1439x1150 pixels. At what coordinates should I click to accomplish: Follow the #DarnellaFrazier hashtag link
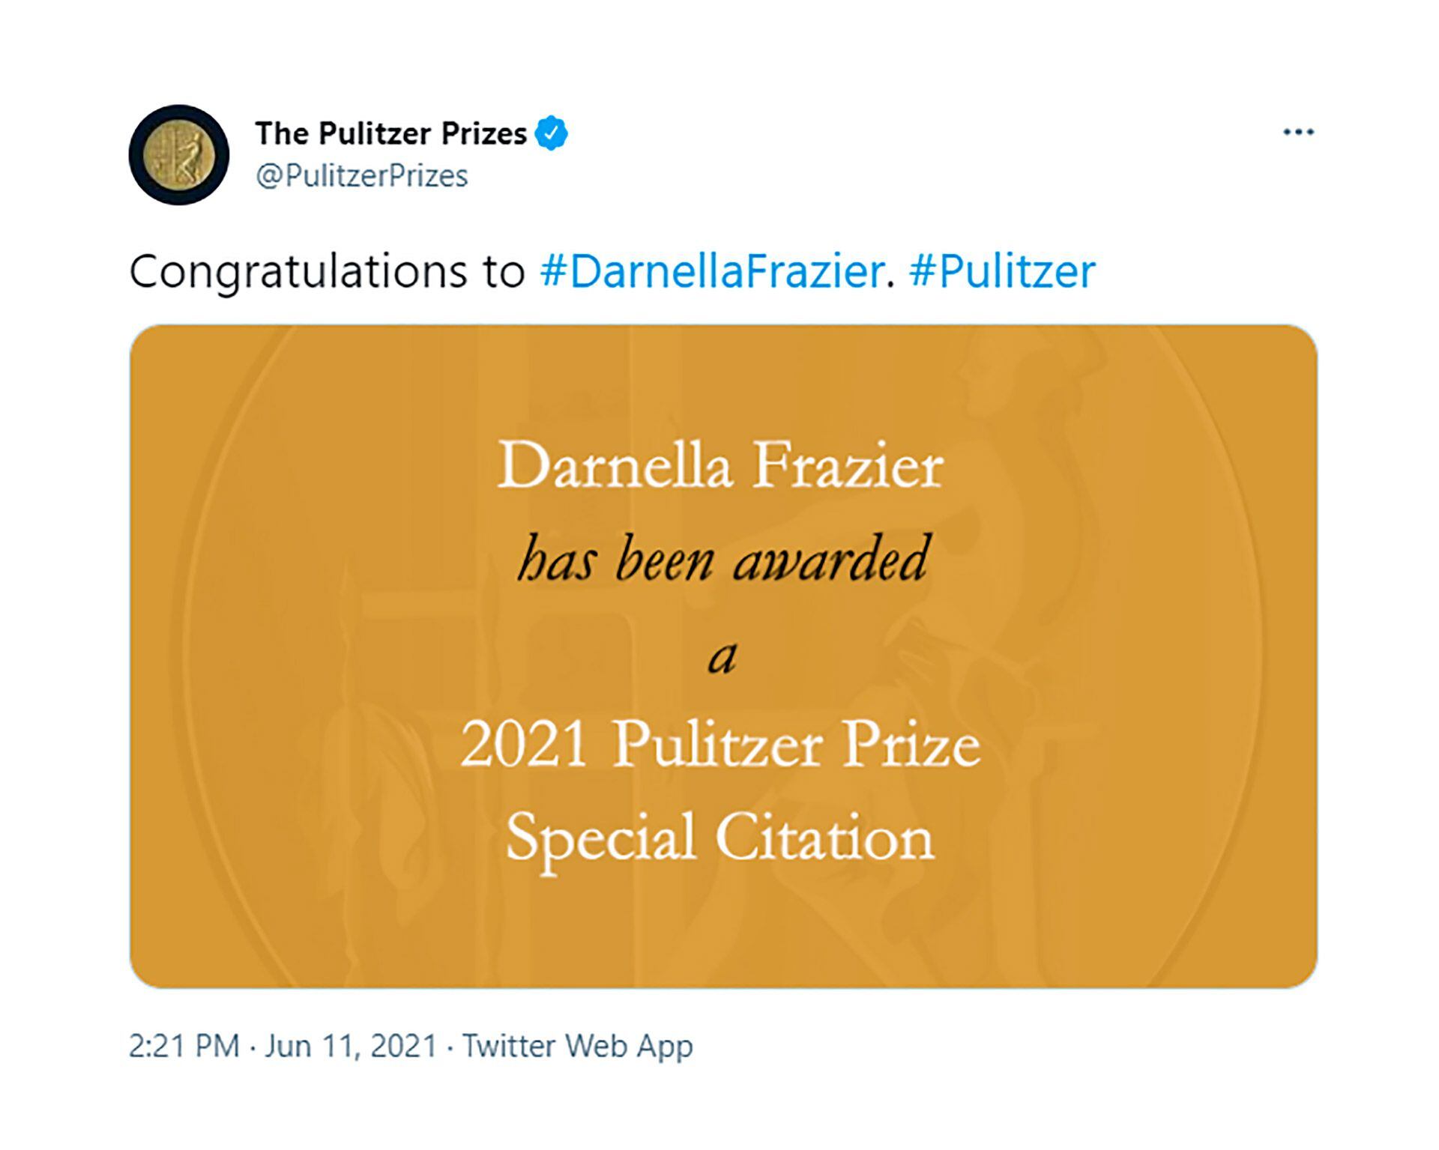pos(711,270)
